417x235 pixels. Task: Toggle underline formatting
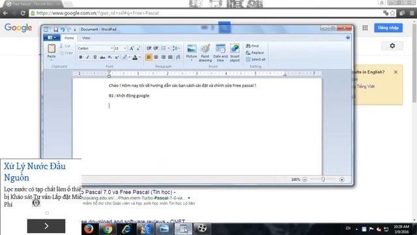point(94,57)
